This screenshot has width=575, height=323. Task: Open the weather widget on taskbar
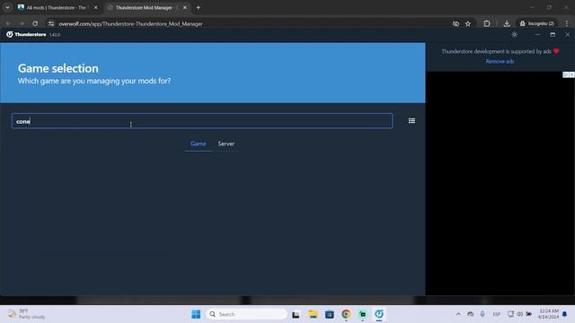click(x=26, y=314)
